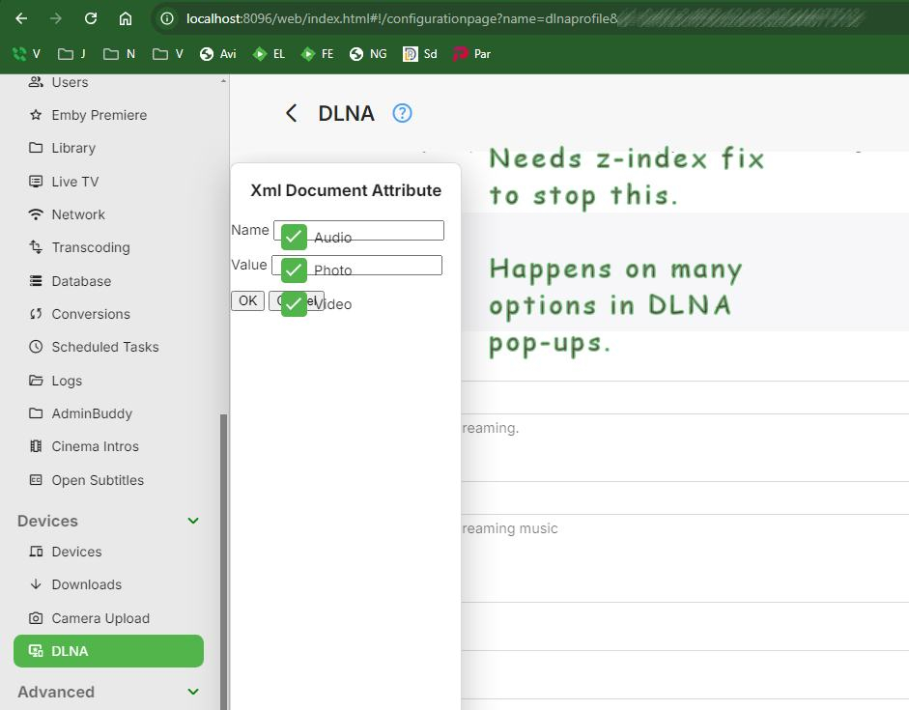Open Database settings from sidebar
The height and width of the screenshot is (710, 909).
click(79, 280)
